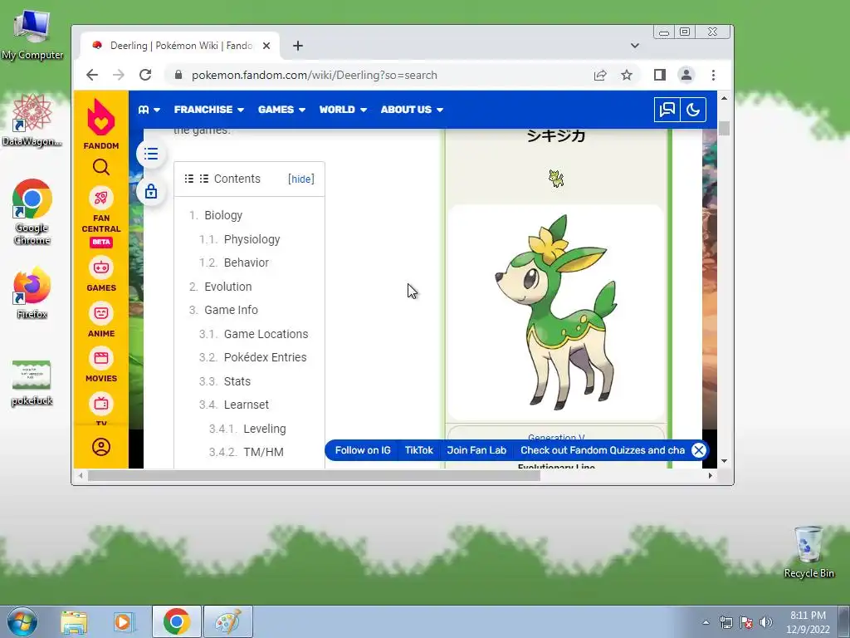The image size is (850, 638).
Task: Open the floating table of contents icon
Action: tap(151, 154)
